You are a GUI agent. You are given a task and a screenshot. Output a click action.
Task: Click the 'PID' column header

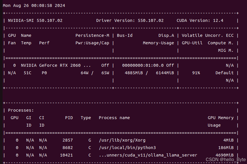(x=69, y=118)
